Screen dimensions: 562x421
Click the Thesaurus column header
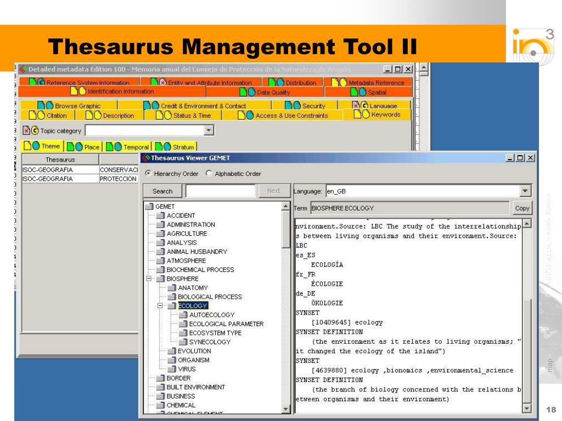click(x=60, y=160)
